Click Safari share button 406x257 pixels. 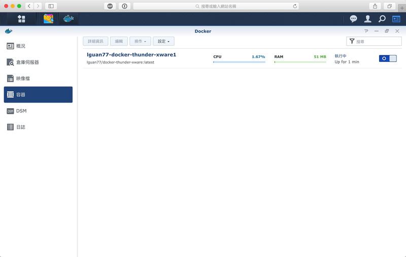pyautogui.click(x=375, y=6)
